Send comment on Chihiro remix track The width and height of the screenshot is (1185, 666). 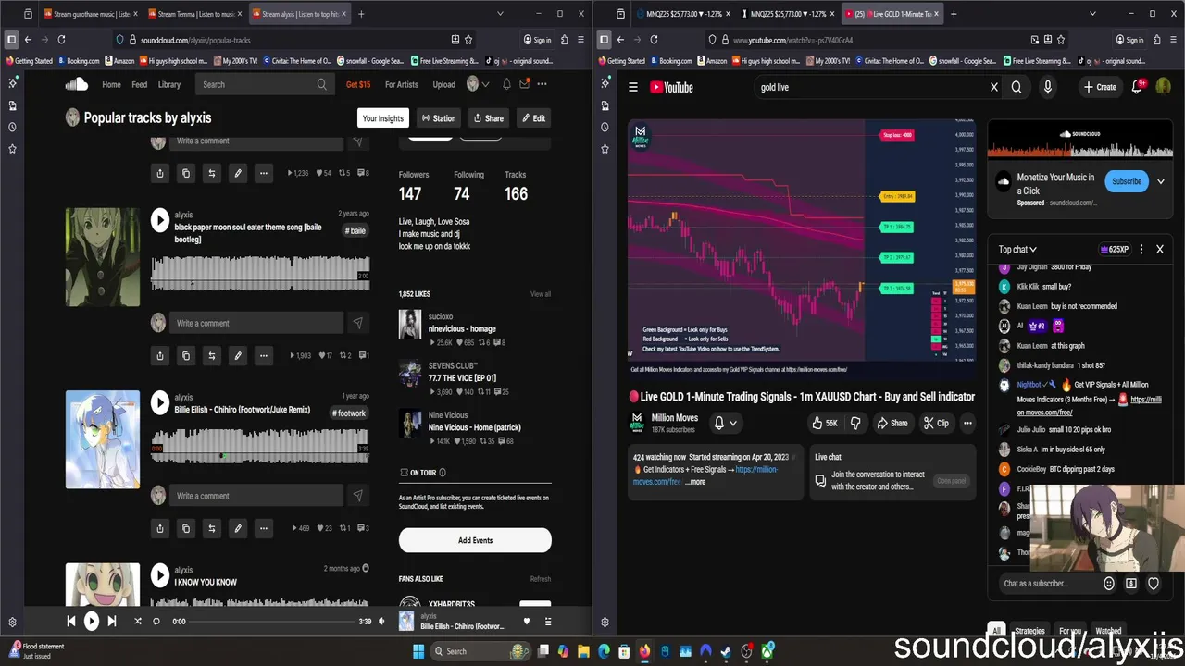click(x=357, y=496)
